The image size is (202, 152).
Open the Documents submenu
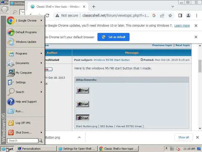[x=25, y=63]
